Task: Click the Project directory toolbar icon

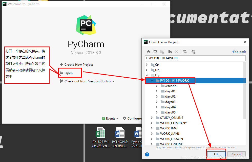Action: point(162,52)
